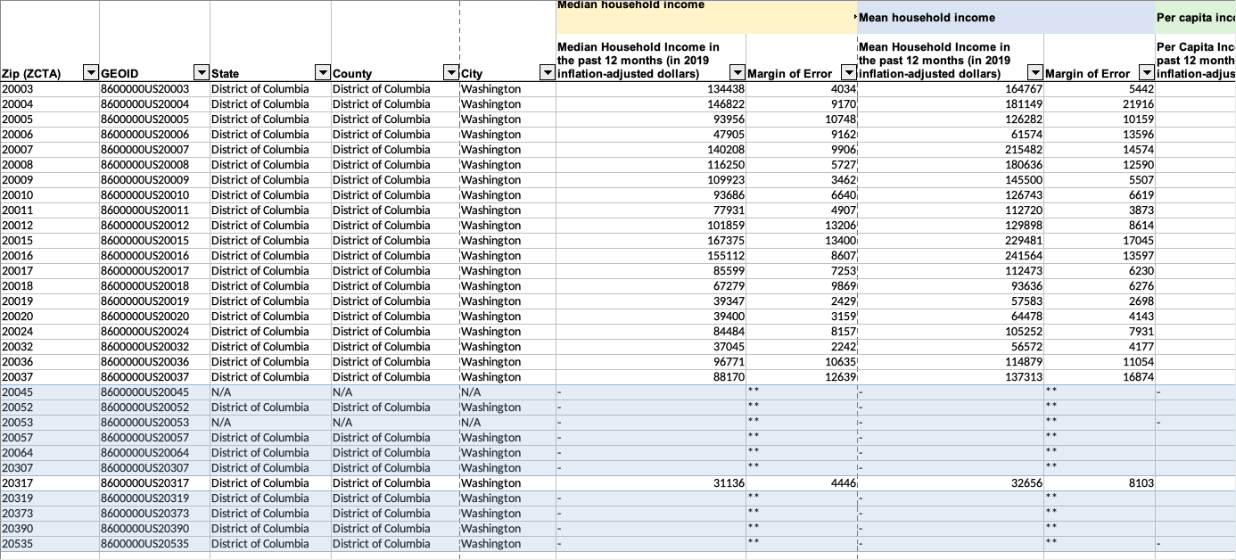This screenshot has width=1236, height=560.
Task: Select GEOID cell 8600000US20373
Action: [154, 514]
